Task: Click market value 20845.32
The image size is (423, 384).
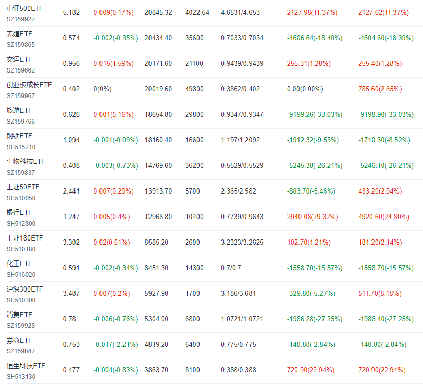Action: [x=158, y=12]
